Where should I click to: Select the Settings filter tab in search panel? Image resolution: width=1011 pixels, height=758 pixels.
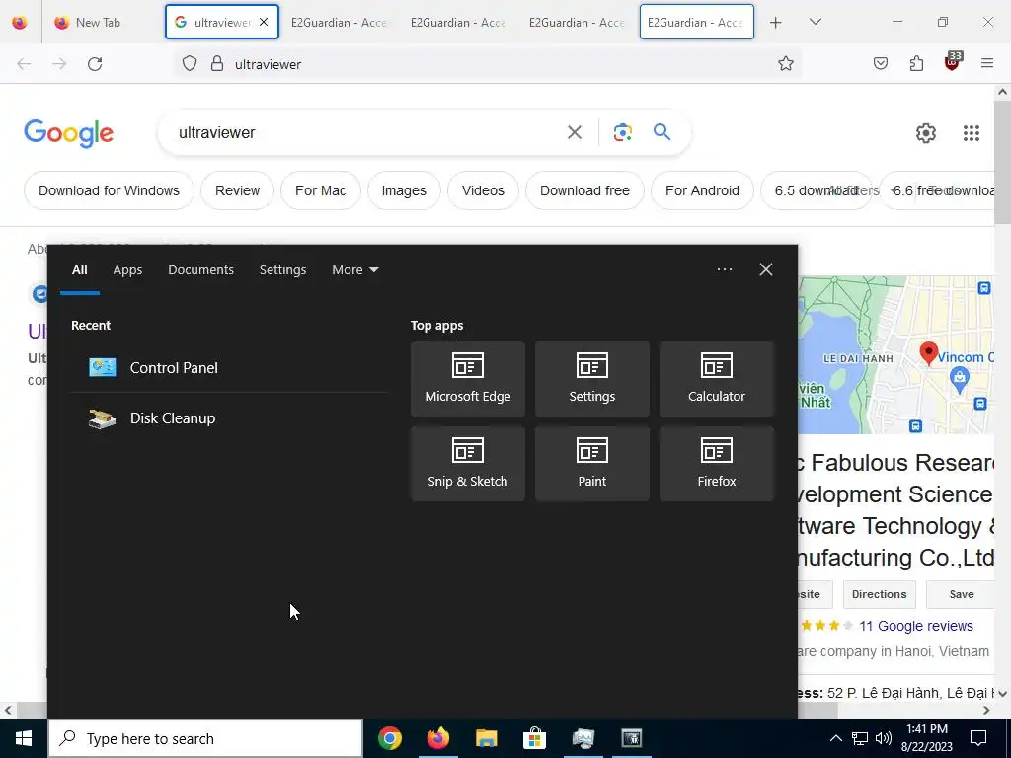(x=282, y=270)
